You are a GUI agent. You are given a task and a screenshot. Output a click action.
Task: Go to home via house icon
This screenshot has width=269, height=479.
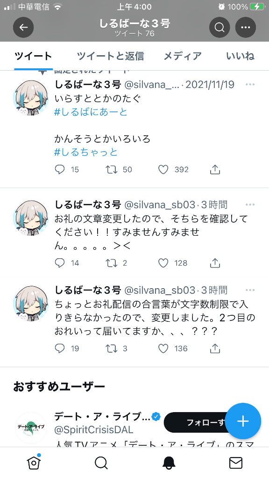tap(34, 463)
